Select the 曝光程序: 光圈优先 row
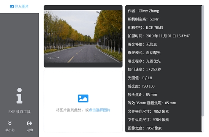The image size is (209, 137). point(144,61)
